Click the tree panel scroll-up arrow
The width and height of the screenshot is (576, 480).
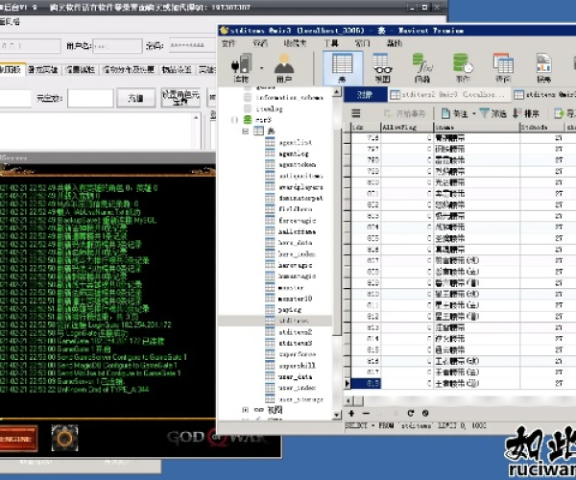(x=337, y=92)
